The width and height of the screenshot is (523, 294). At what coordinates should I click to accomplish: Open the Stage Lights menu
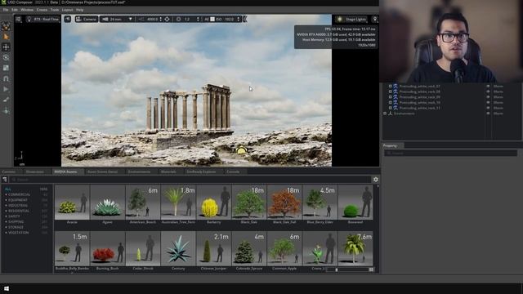(x=351, y=20)
